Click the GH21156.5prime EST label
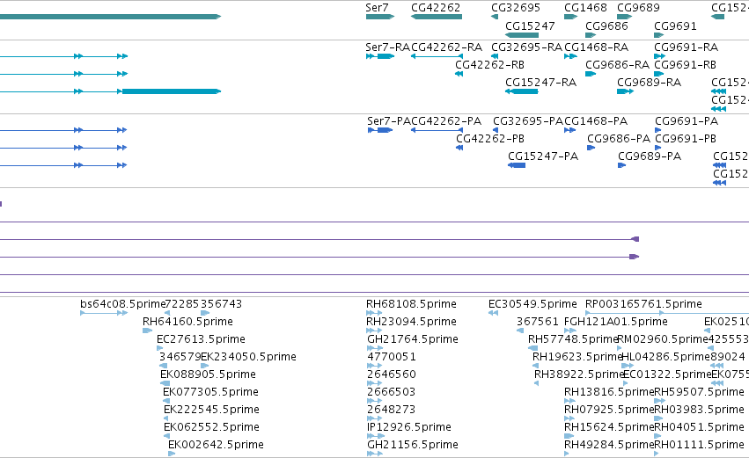 [413, 445]
